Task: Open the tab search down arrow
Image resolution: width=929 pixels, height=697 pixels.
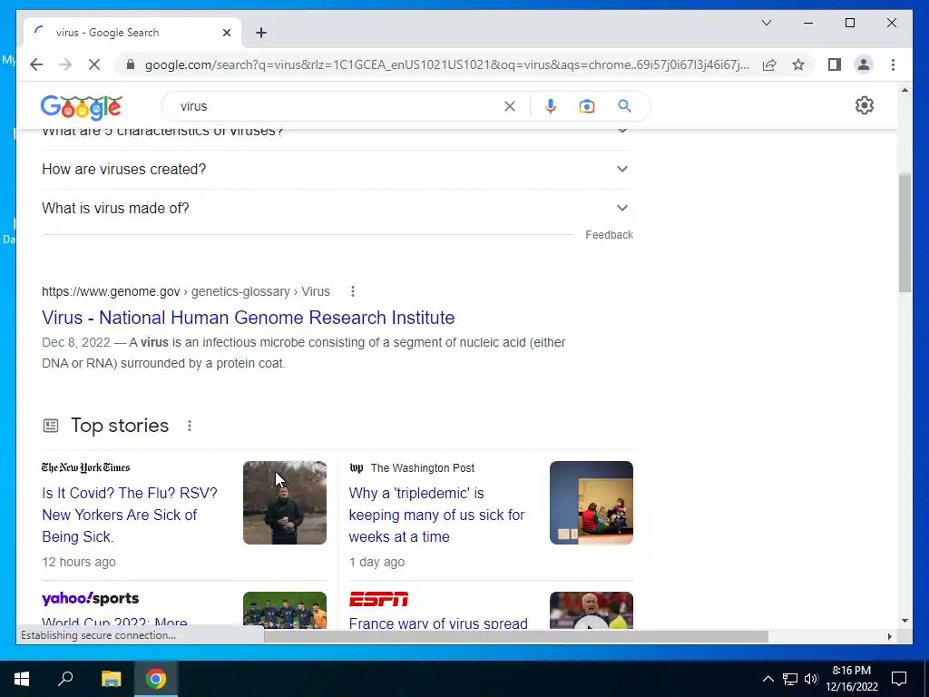Action: [x=766, y=23]
